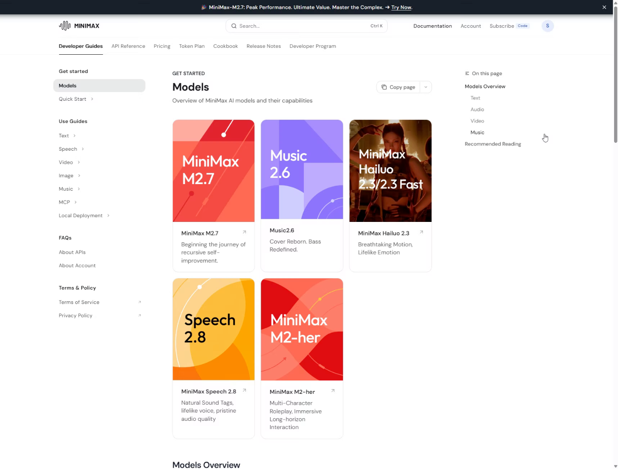Open the Terms of Service link
Image resolution: width=618 pixels, height=469 pixels.
point(79,302)
